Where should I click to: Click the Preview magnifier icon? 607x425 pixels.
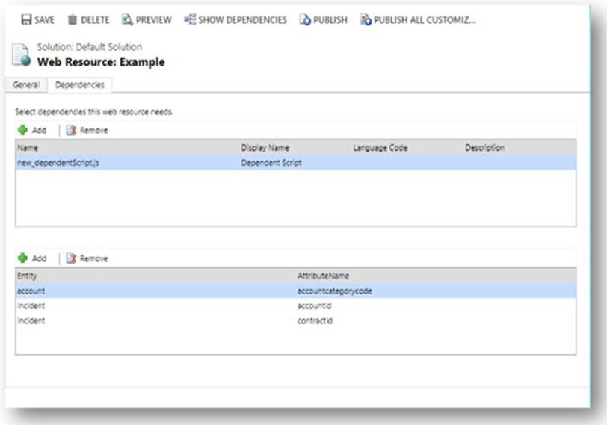click(x=127, y=20)
